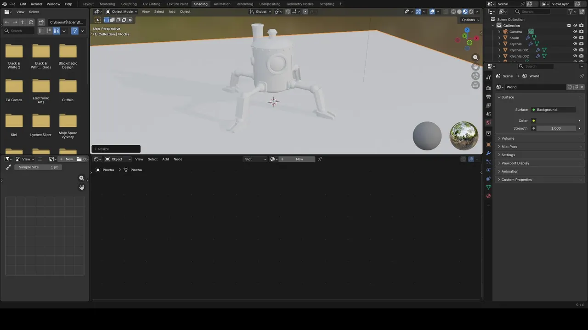Open the World properties tab

[488, 122]
